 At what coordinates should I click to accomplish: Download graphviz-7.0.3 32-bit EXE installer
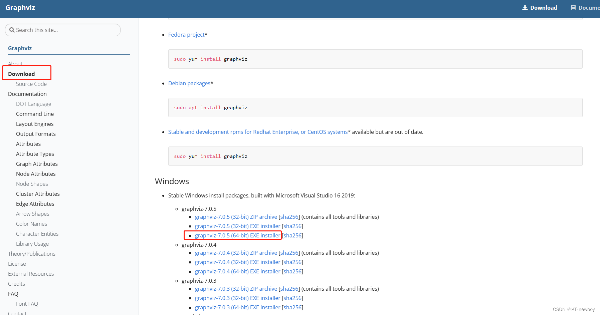[x=238, y=298]
